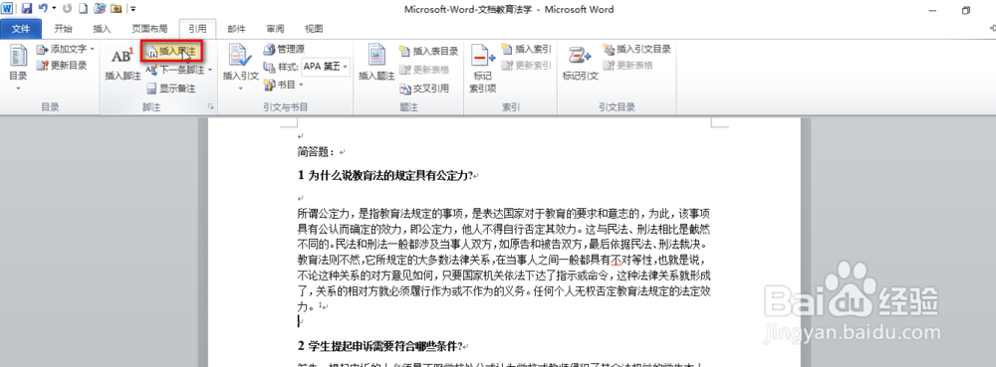The image size is (996, 367).
Task: Switch to the 开始 tab
Action: click(x=63, y=29)
